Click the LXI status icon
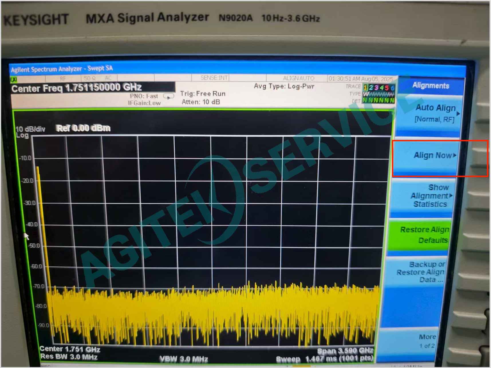491x368 pixels. (13, 79)
